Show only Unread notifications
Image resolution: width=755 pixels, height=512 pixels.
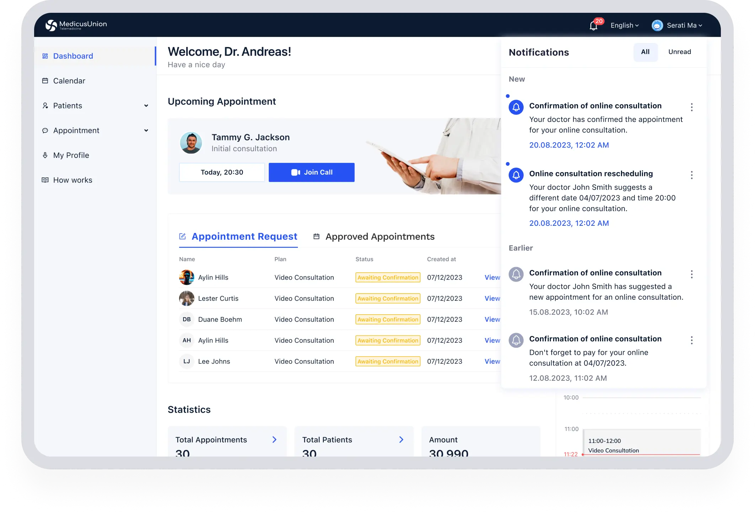[679, 52]
